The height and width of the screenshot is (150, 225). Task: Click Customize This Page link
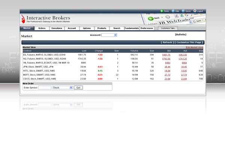[189, 42]
